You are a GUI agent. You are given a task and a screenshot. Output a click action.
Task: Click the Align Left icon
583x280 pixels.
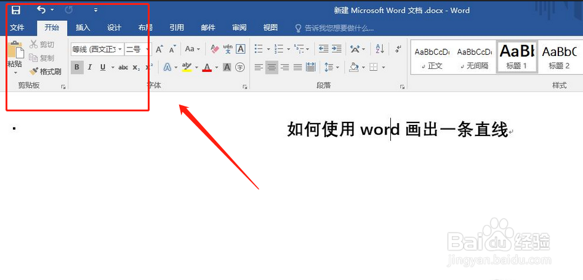[x=259, y=67]
